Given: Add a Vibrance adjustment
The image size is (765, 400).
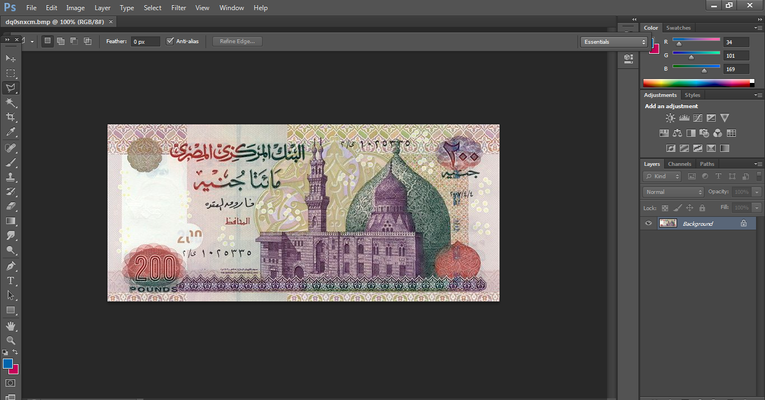Looking at the screenshot, I should 725,118.
